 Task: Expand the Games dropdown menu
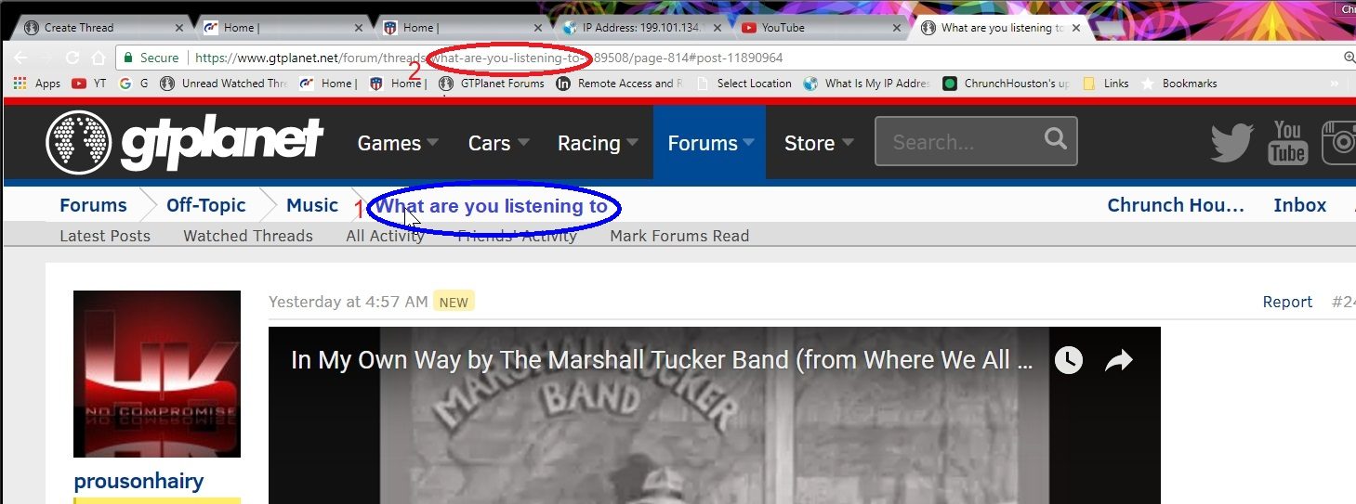point(398,143)
